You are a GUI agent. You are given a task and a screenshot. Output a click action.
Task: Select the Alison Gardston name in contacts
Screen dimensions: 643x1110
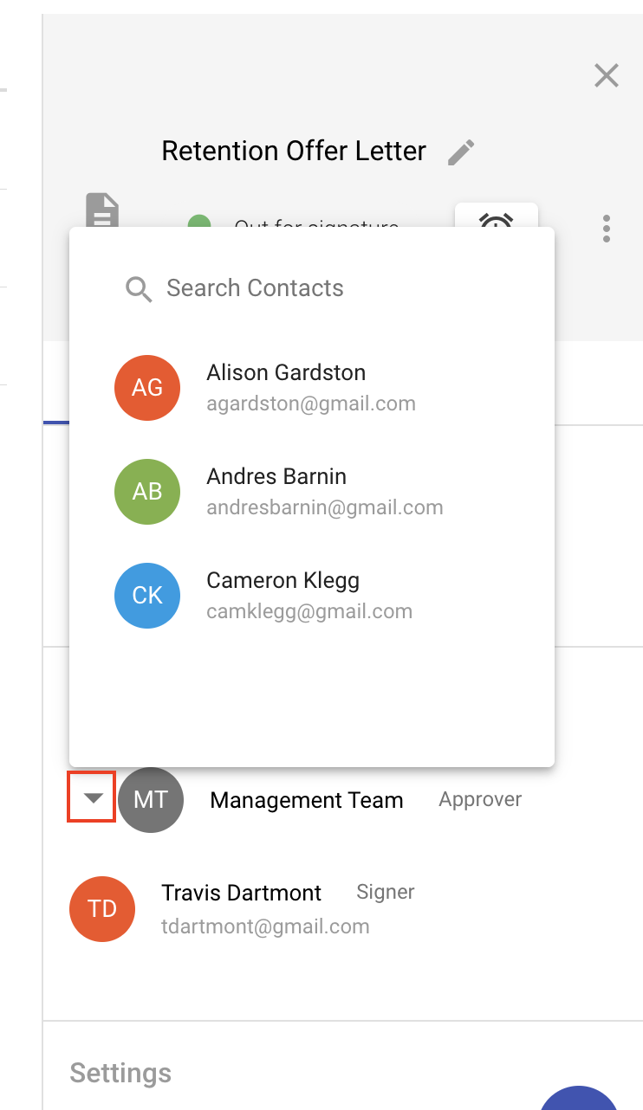click(x=286, y=372)
